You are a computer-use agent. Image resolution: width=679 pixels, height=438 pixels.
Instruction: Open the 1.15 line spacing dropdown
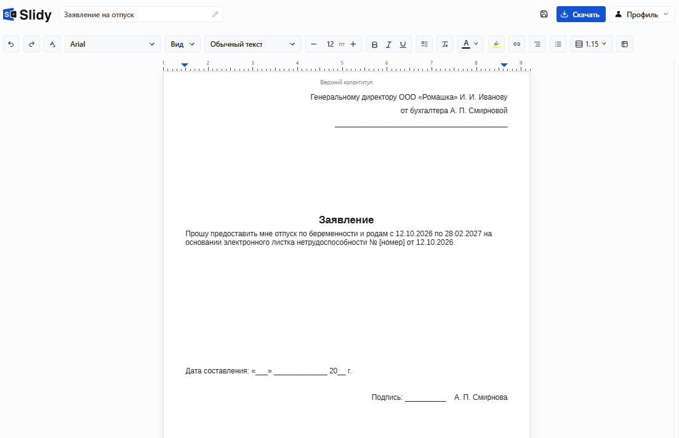click(591, 44)
